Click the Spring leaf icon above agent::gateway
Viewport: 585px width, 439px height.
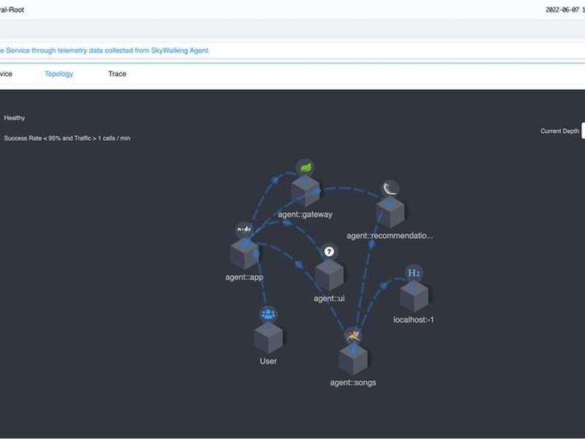click(x=306, y=168)
